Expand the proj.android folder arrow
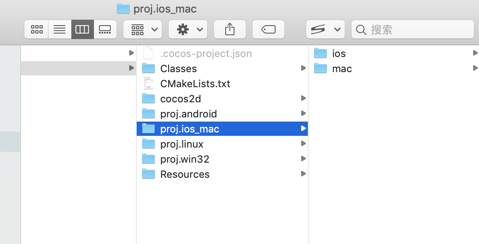The image size is (479, 244). pyautogui.click(x=303, y=114)
